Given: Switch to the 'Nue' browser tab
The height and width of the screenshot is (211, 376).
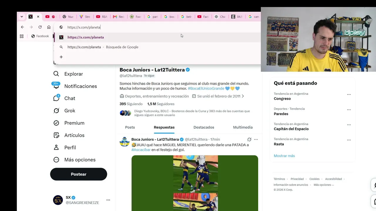Looking at the screenshot, I should click(68, 17).
